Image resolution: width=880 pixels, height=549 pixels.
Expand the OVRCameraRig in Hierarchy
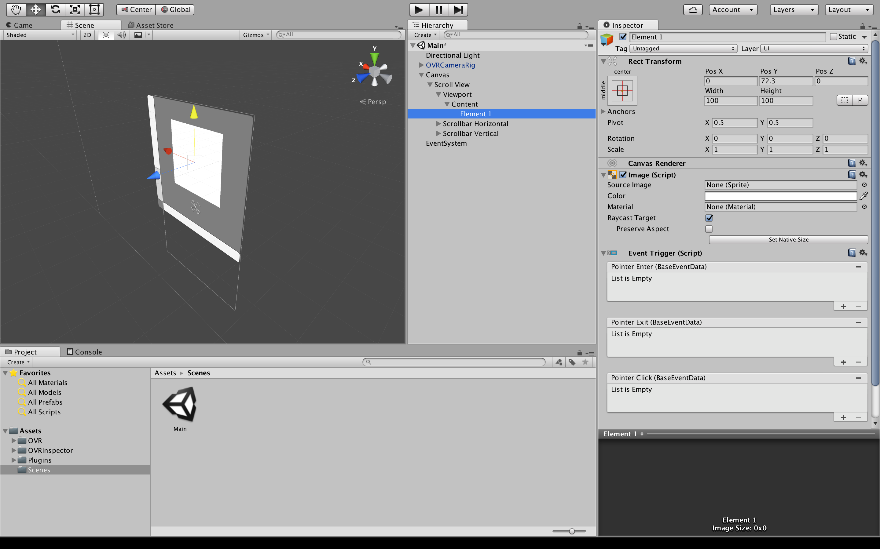[x=421, y=65]
